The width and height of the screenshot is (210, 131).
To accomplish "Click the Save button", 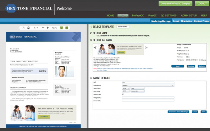I will coord(204,112).
